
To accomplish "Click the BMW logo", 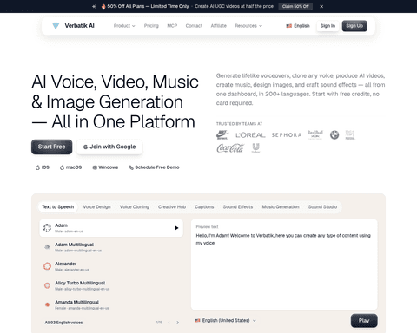I will click(x=334, y=134).
